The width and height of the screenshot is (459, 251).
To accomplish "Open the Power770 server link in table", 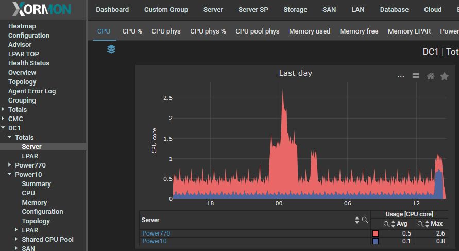I will [156, 233].
